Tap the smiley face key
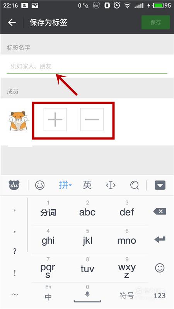Viewport: 174px width, 309px height. tap(160, 268)
